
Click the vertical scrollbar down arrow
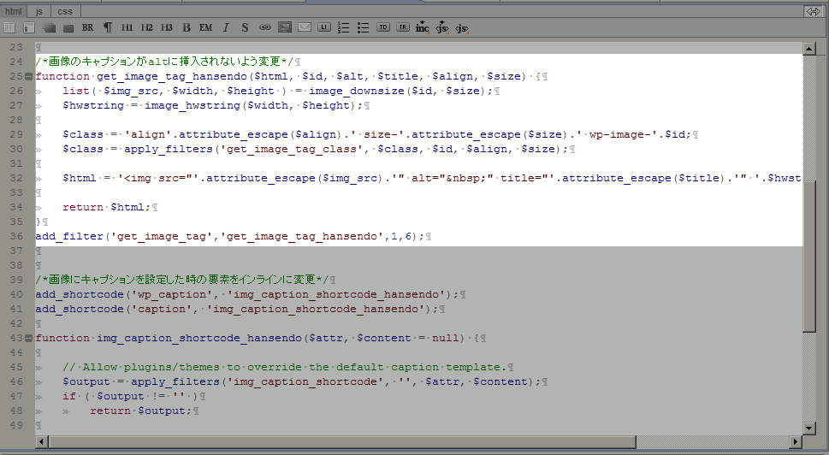click(x=809, y=428)
